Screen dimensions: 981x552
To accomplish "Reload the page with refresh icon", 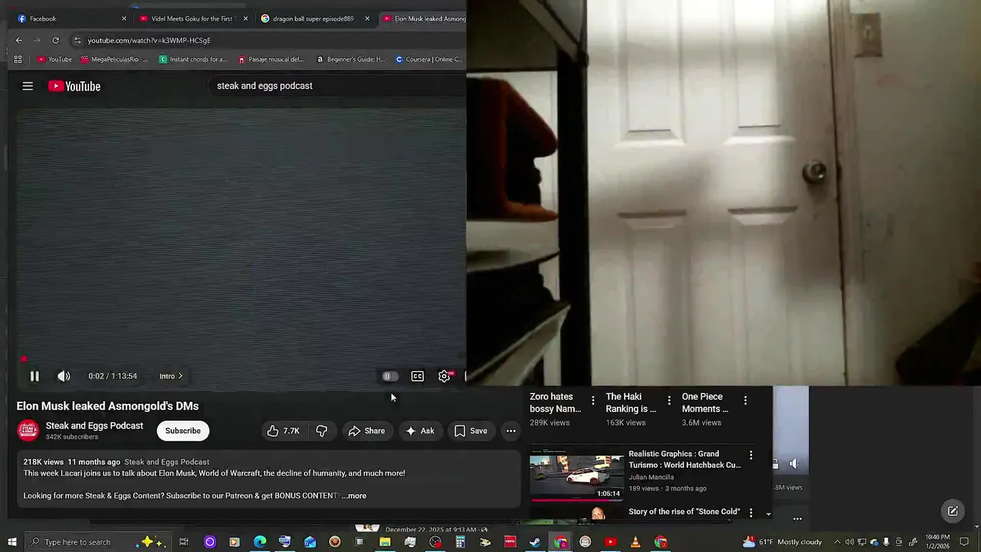I will point(55,40).
